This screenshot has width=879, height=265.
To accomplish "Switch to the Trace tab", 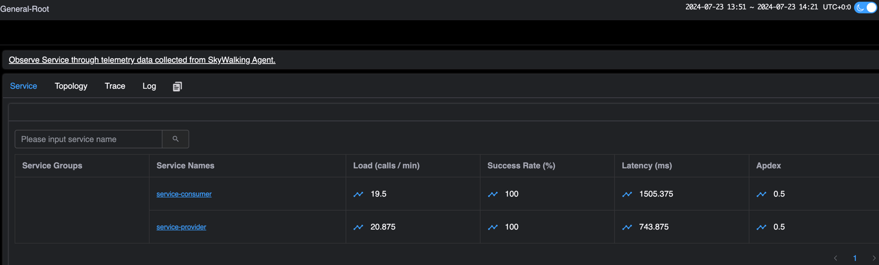I will [x=115, y=86].
